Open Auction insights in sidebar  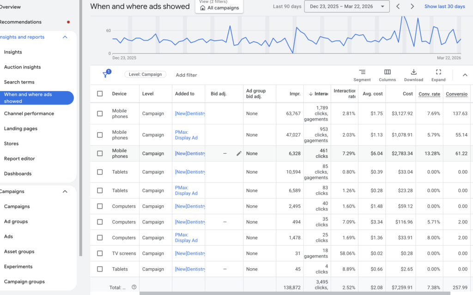point(22,67)
